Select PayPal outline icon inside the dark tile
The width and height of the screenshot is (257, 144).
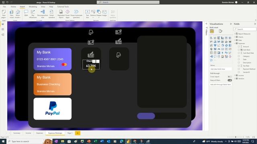[x=118, y=55]
